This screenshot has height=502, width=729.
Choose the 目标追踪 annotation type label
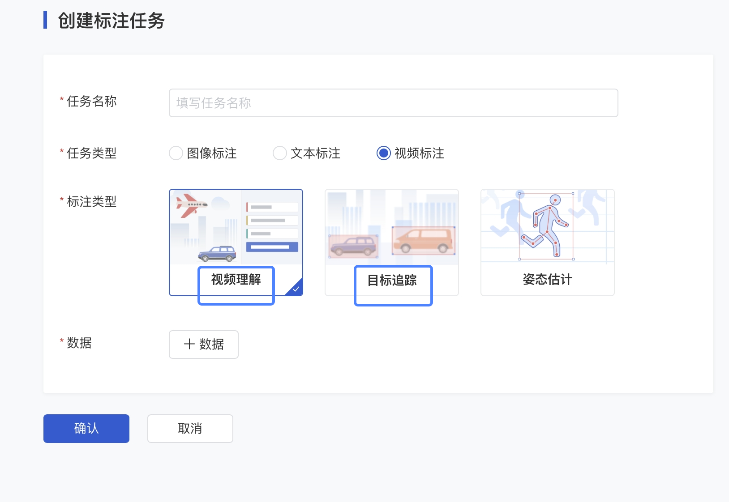pos(392,281)
